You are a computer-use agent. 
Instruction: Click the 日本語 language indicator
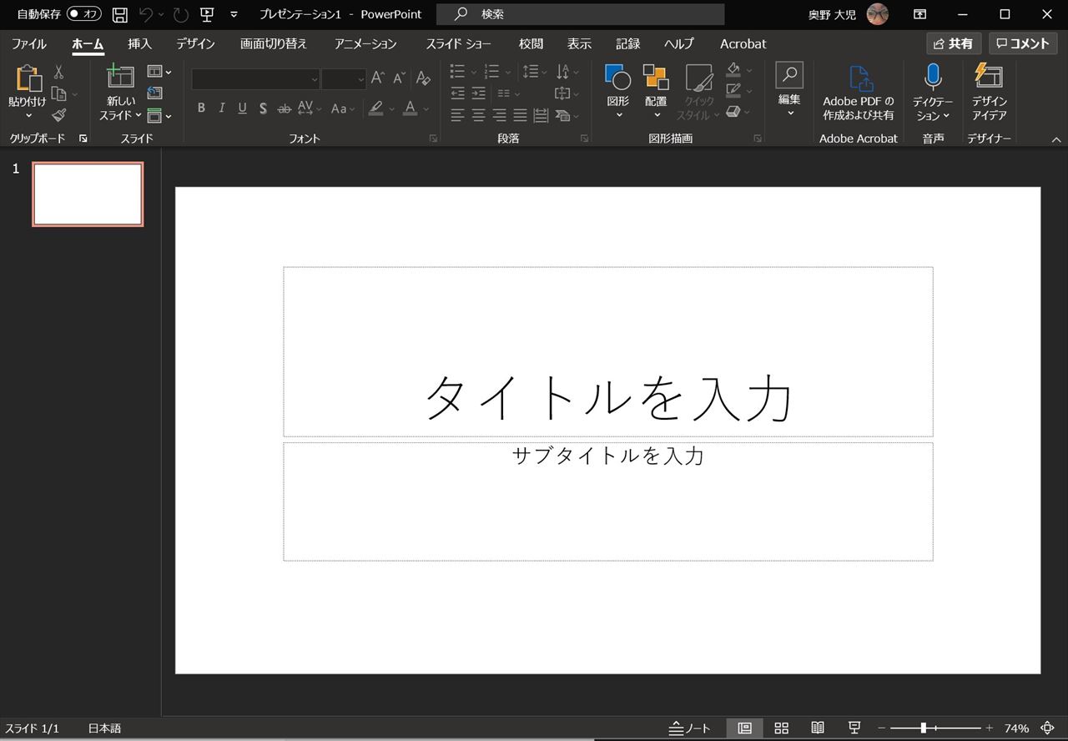click(104, 728)
